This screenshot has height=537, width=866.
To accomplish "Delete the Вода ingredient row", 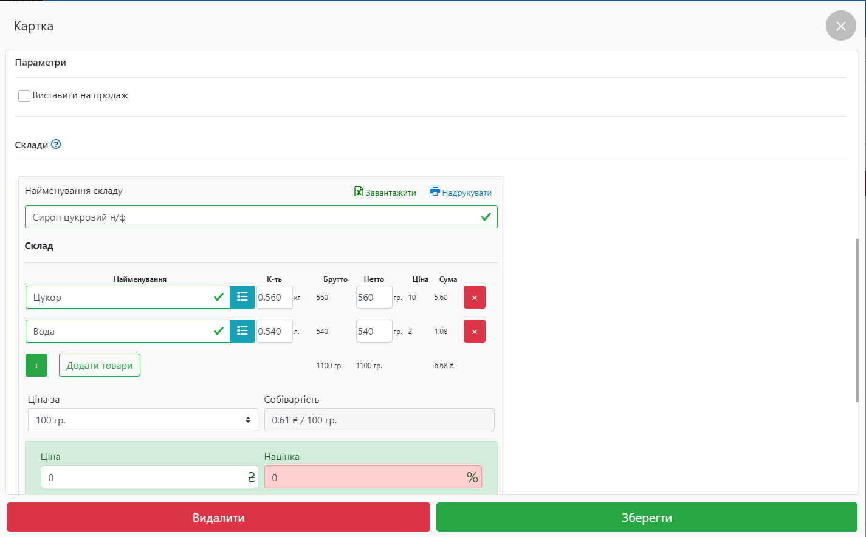I will click(474, 332).
